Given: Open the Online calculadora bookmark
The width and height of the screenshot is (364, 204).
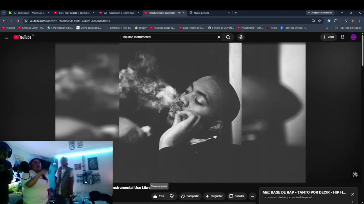Looking at the screenshot, I should click(x=89, y=28).
